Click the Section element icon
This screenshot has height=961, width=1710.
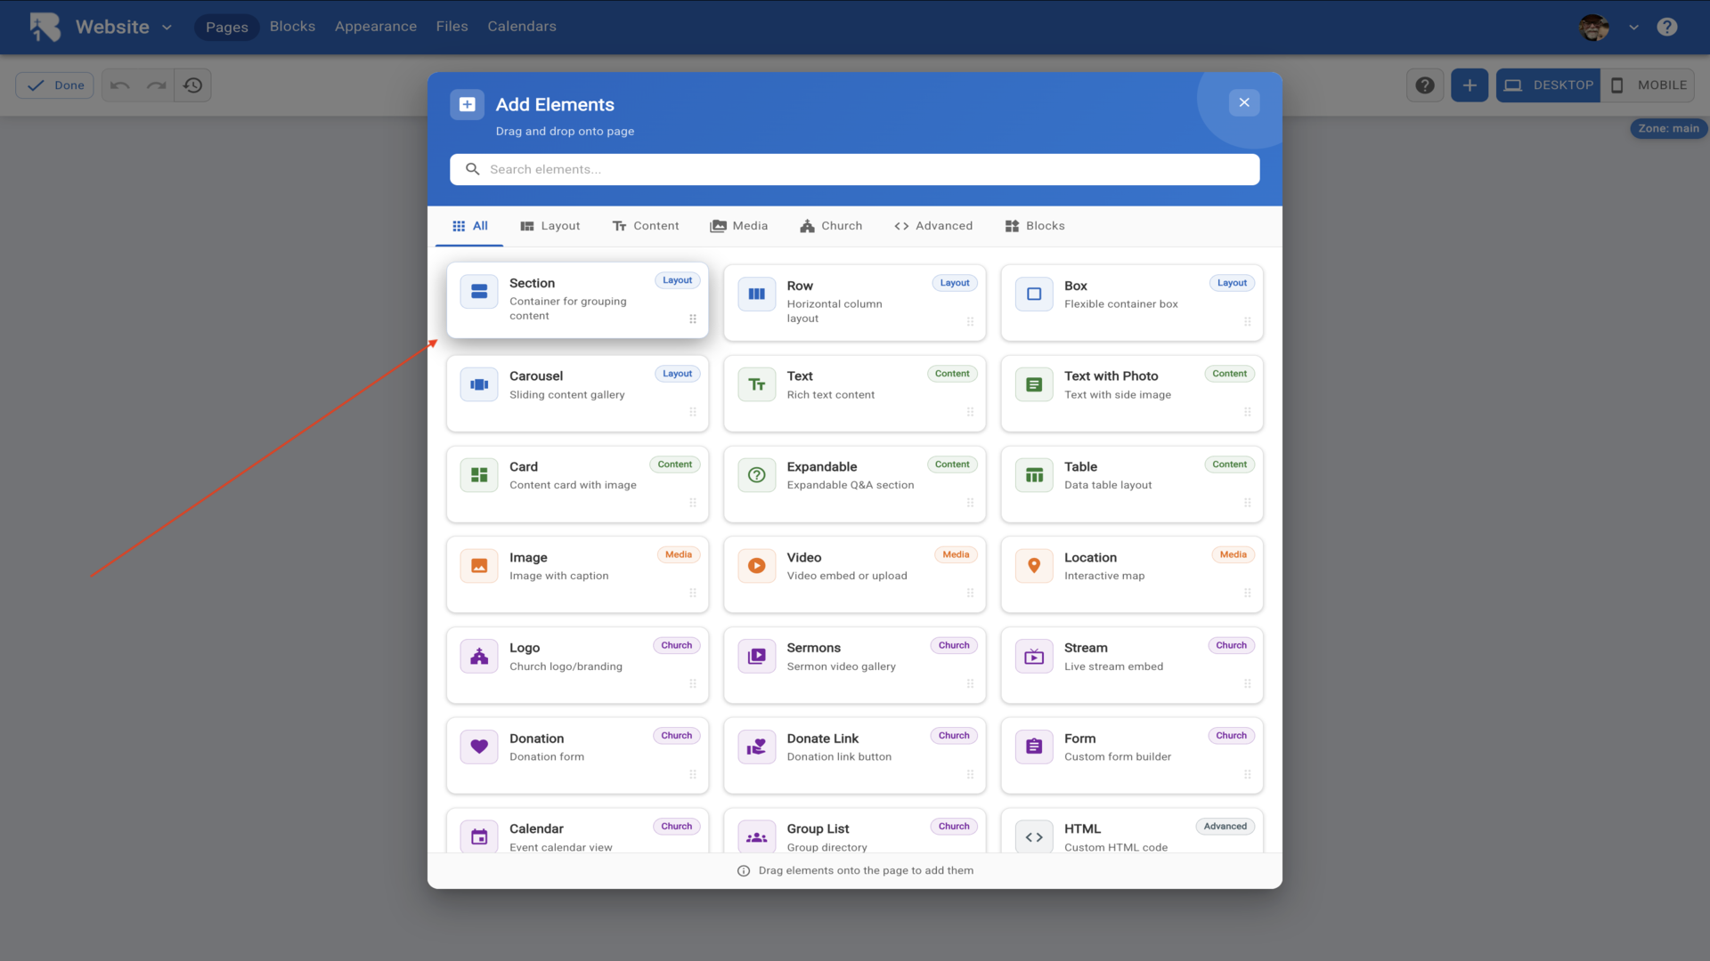[479, 292]
